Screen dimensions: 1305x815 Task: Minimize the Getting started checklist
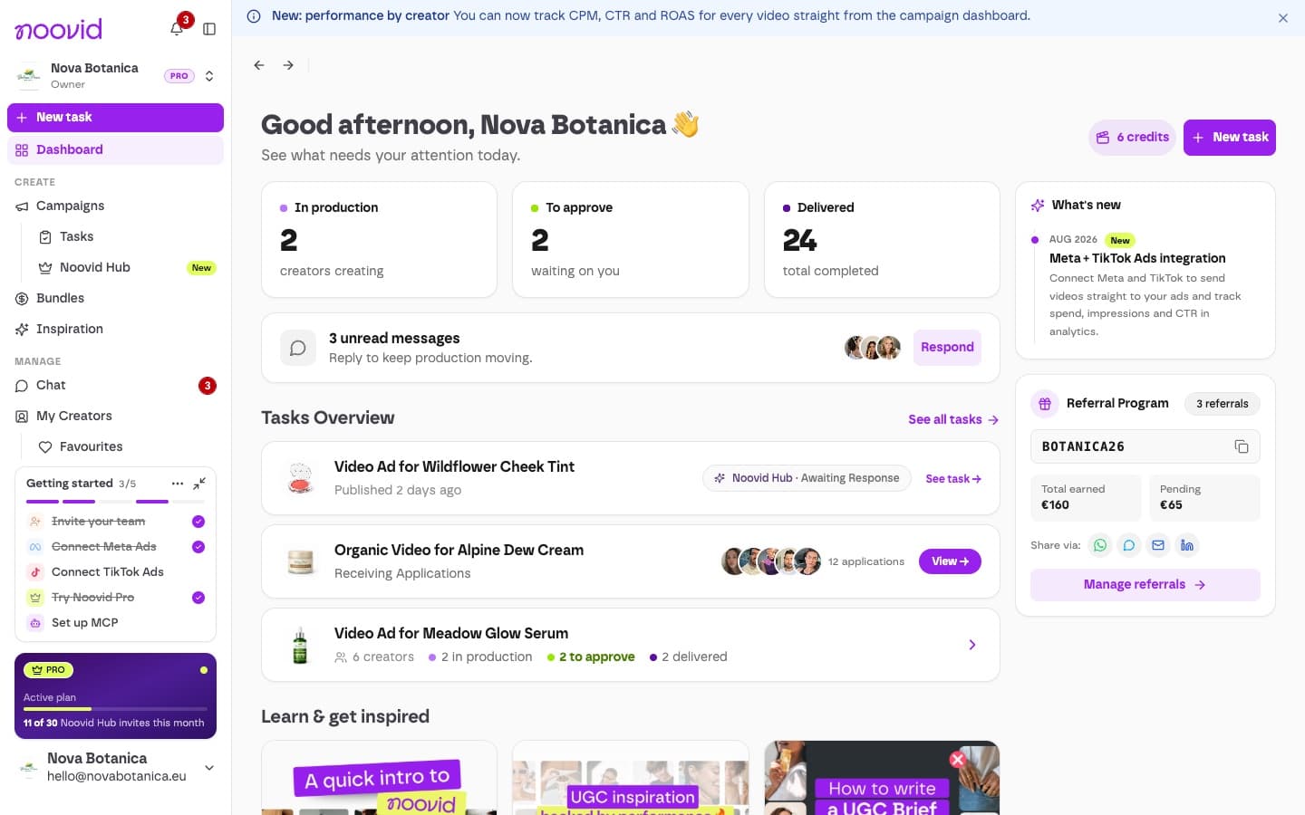tap(199, 484)
